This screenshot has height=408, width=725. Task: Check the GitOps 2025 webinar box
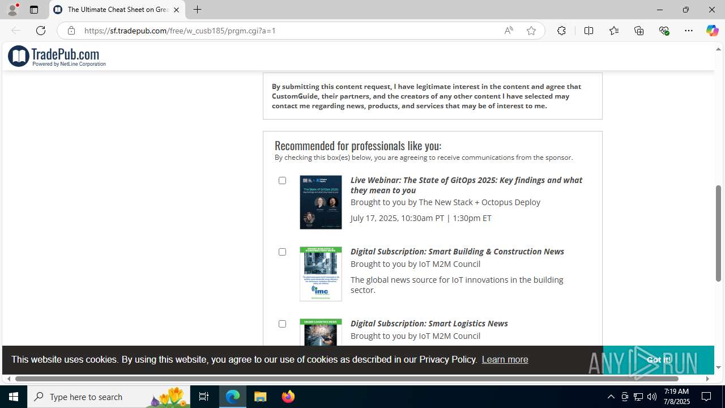tap(282, 180)
